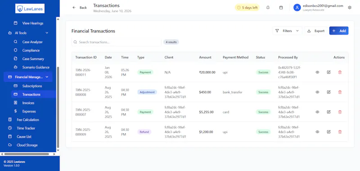This screenshot has height=171, width=360.
Task: Click the ₹20,000.00 amount cell
Action: click(207, 72)
